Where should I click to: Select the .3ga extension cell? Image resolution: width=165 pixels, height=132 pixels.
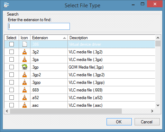click(49, 60)
